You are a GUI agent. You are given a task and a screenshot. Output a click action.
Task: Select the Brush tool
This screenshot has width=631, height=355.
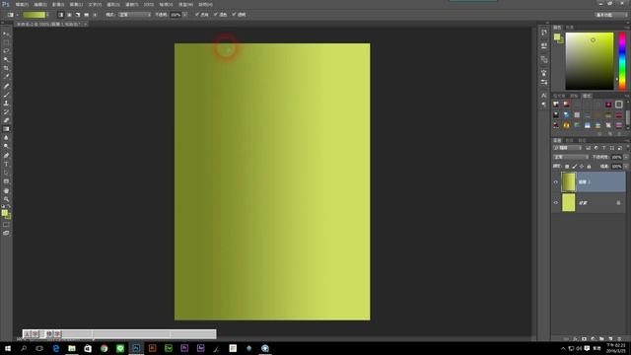[6, 95]
